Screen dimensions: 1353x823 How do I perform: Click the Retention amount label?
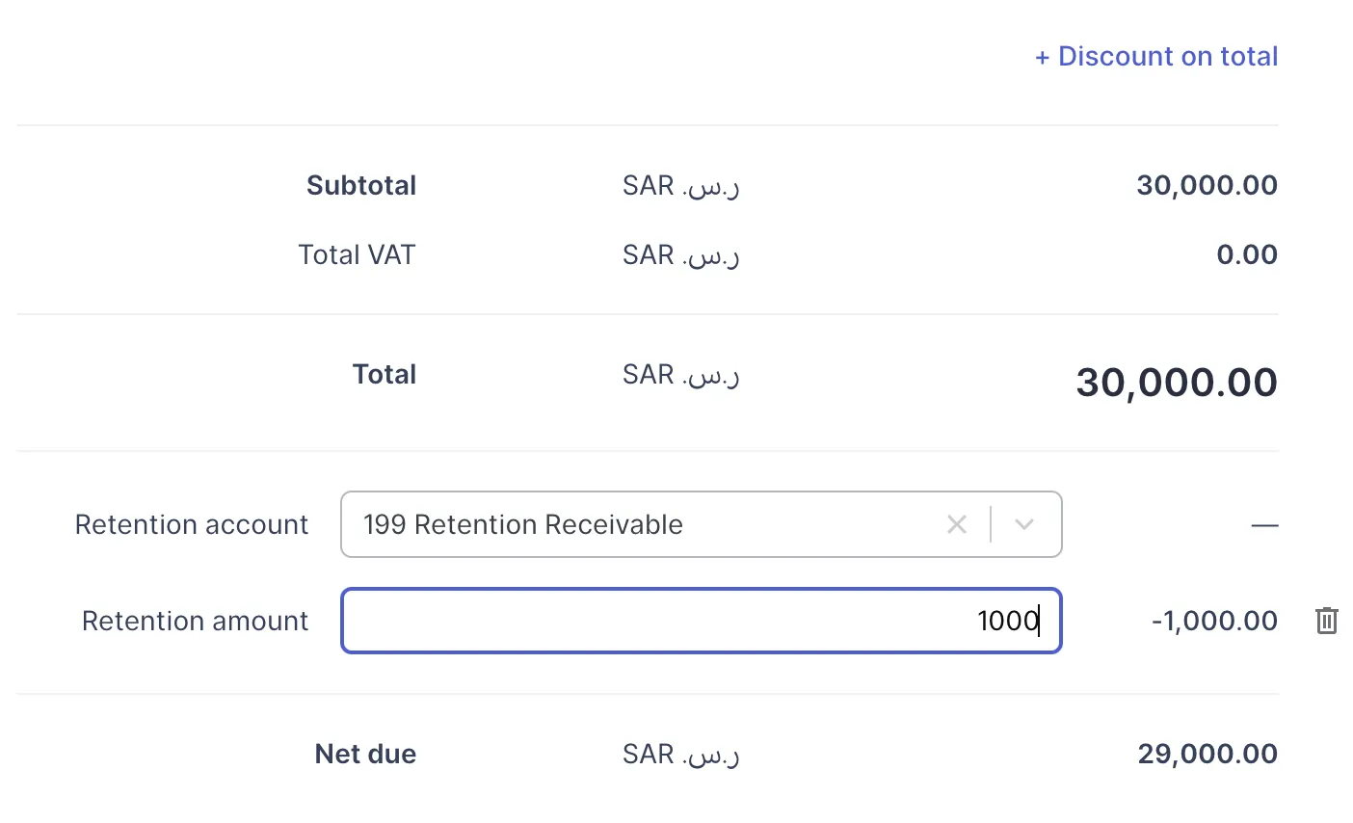click(x=195, y=621)
